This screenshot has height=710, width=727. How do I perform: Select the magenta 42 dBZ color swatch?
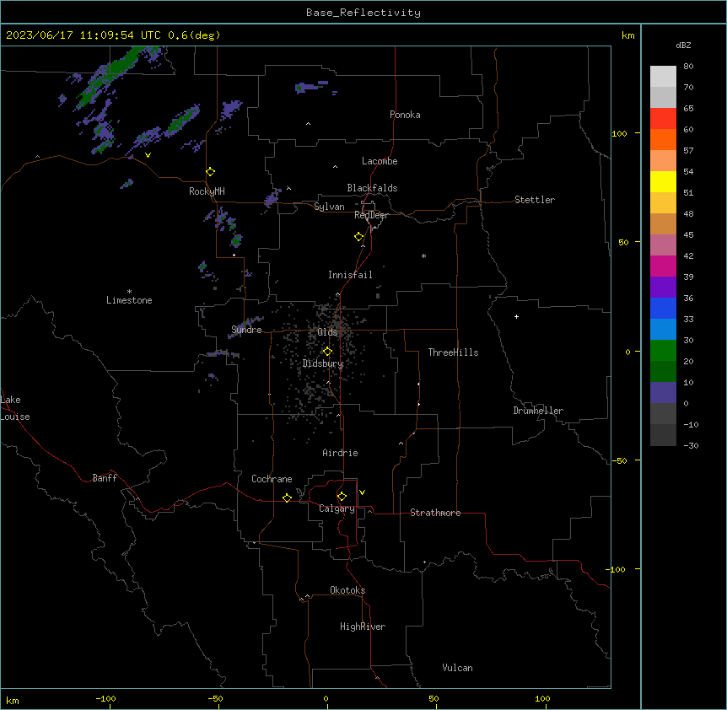coord(663,266)
